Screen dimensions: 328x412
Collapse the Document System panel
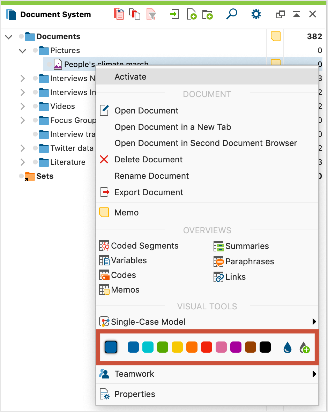click(x=297, y=14)
